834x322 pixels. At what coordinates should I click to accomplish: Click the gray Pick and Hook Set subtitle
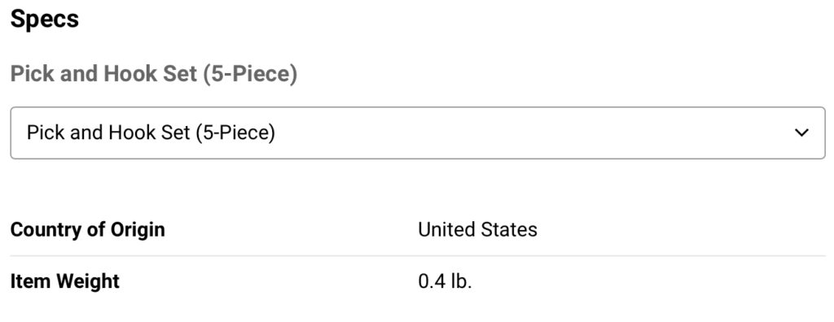[154, 74]
